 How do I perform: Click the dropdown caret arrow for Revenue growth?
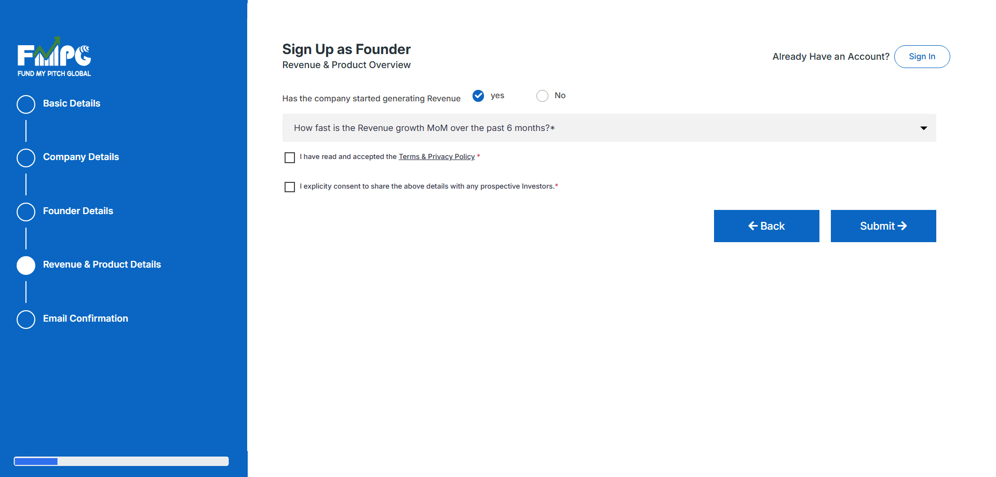(923, 128)
